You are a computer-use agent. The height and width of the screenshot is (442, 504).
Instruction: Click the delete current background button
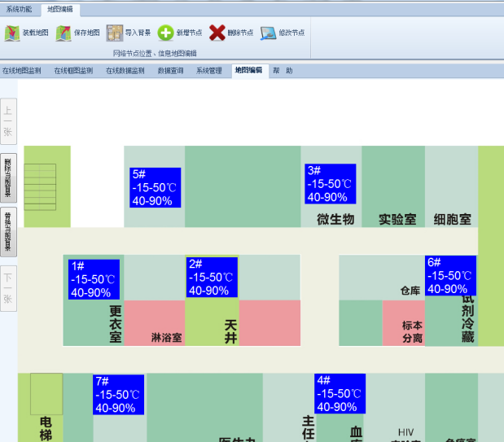8,176
